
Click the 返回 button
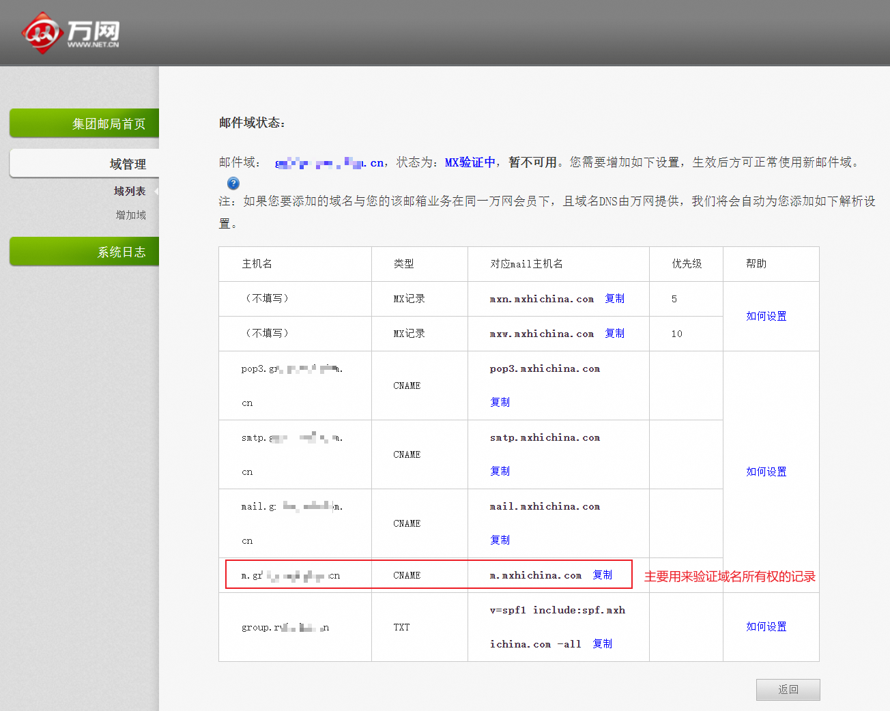tap(788, 690)
